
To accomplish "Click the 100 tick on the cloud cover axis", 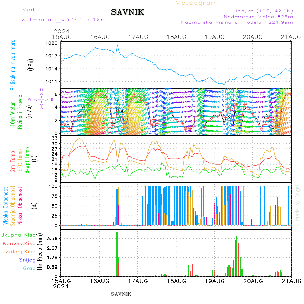I will [53, 186].
